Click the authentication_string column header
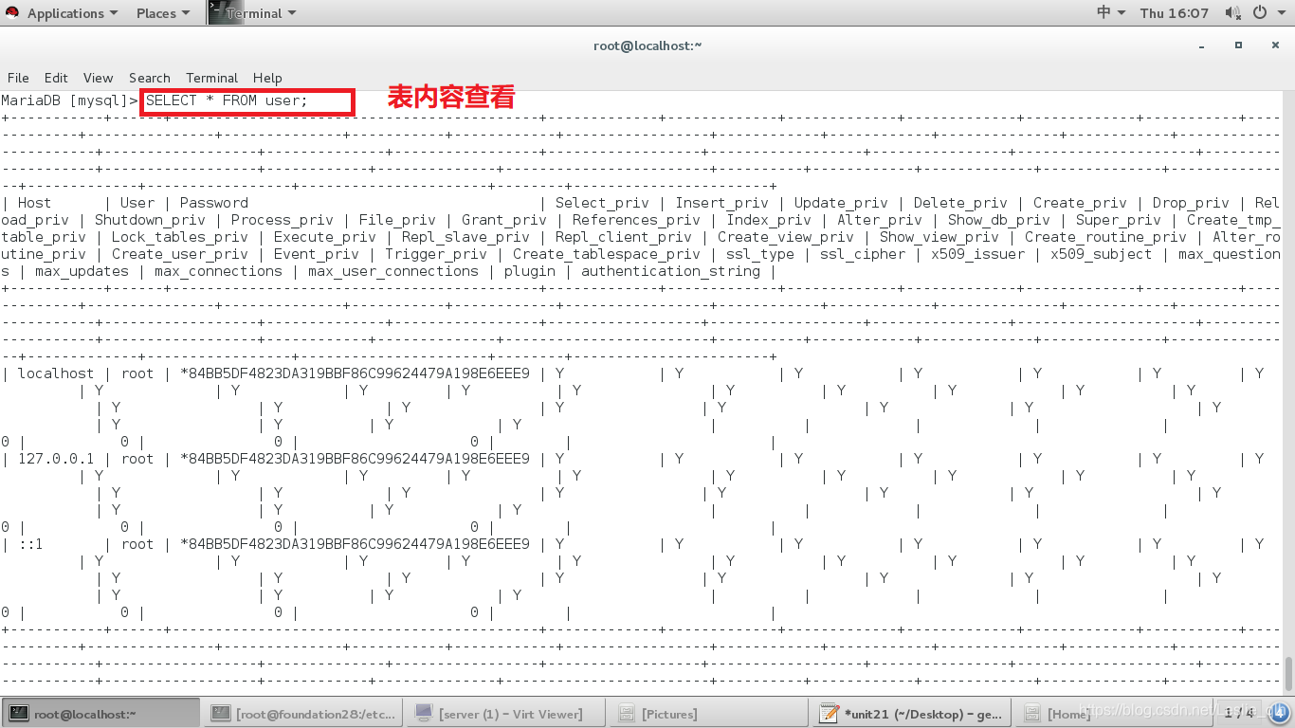Screen dimensions: 1295x728 [670, 271]
